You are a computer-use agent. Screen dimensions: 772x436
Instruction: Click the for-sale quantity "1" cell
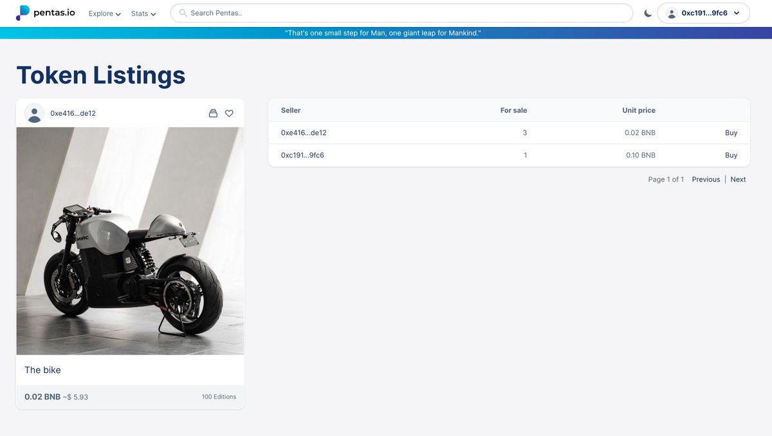[526, 155]
